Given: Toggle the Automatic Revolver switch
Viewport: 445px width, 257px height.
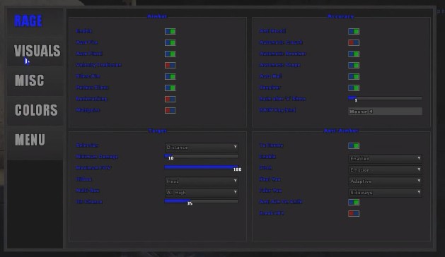Looking at the screenshot, I should (x=354, y=54).
